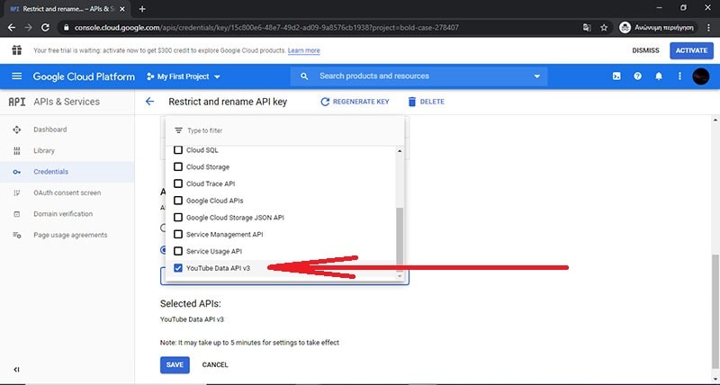This screenshot has height=385, width=720.
Task: Open the help question mark icon
Action: [637, 76]
